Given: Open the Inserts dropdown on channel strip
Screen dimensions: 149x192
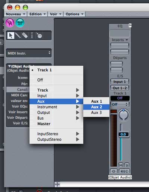Looking at the screenshot, I should 120,40.
